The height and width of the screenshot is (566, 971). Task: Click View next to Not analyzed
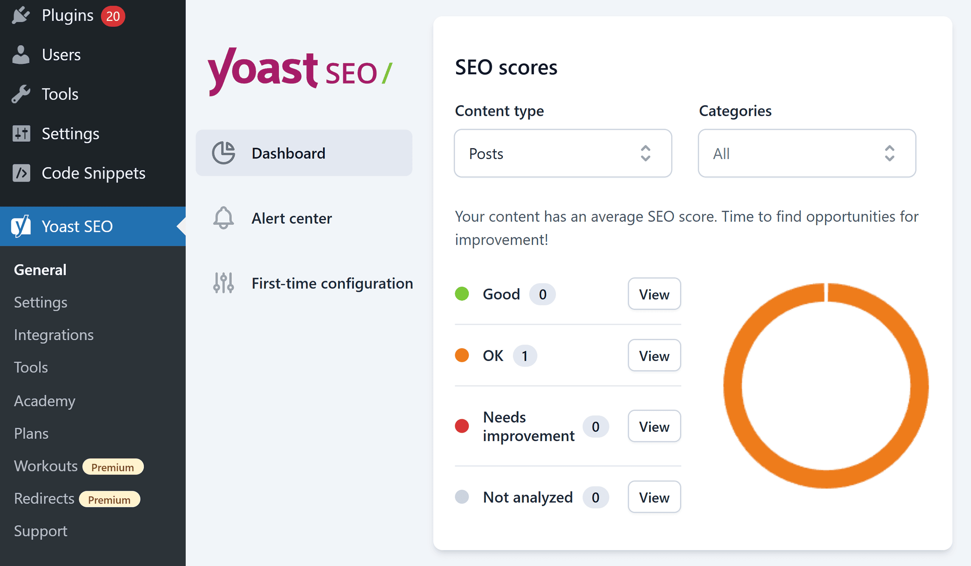tap(654, 497)
